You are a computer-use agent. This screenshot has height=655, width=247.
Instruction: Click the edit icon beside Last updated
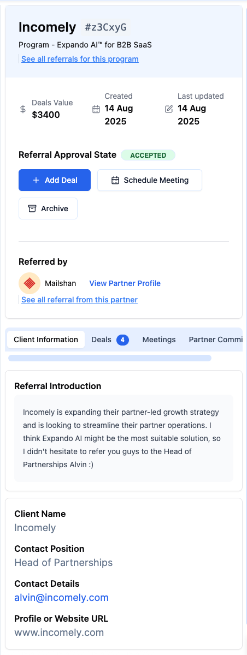[169, 109]
